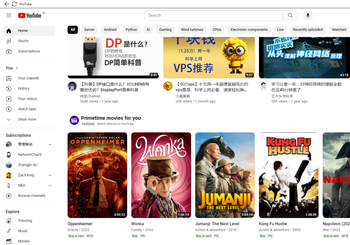Click Browse channels link
The height and width of the screenshot is (245, 350).
[x=31, y=196]
